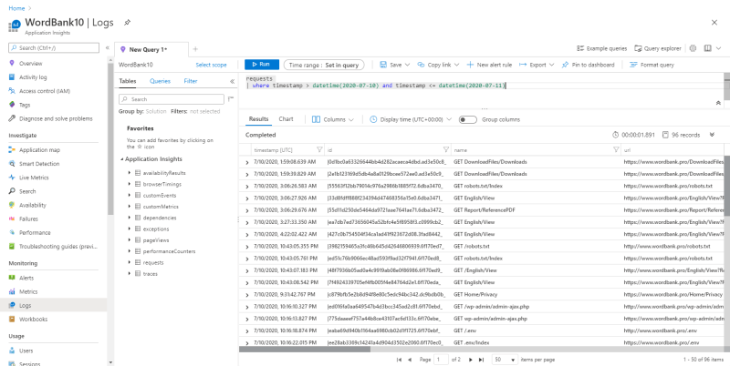The height and width of the screenshot is (366, 730).
Task: Focus the sidebar Search (Ctrl+/) box
Action: pyautogui.click(x=54, y=48)
